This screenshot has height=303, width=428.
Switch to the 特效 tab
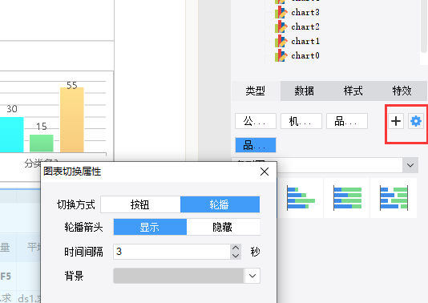click(402, 91)
